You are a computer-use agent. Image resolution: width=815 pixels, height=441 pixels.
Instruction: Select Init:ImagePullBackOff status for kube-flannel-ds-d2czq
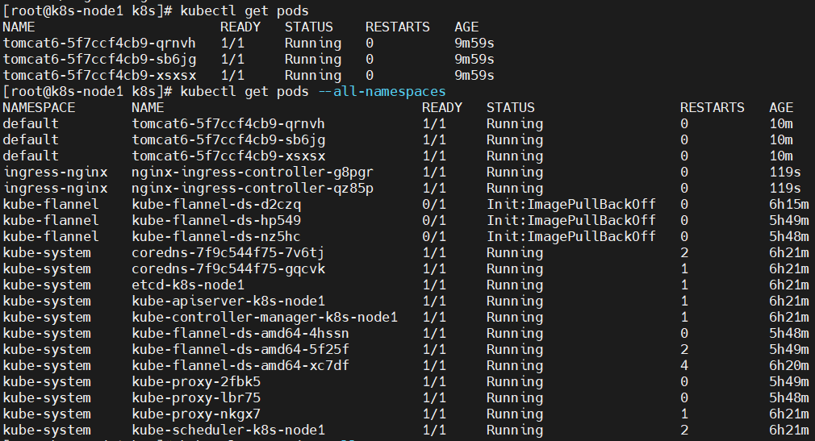tap(571, 204)
